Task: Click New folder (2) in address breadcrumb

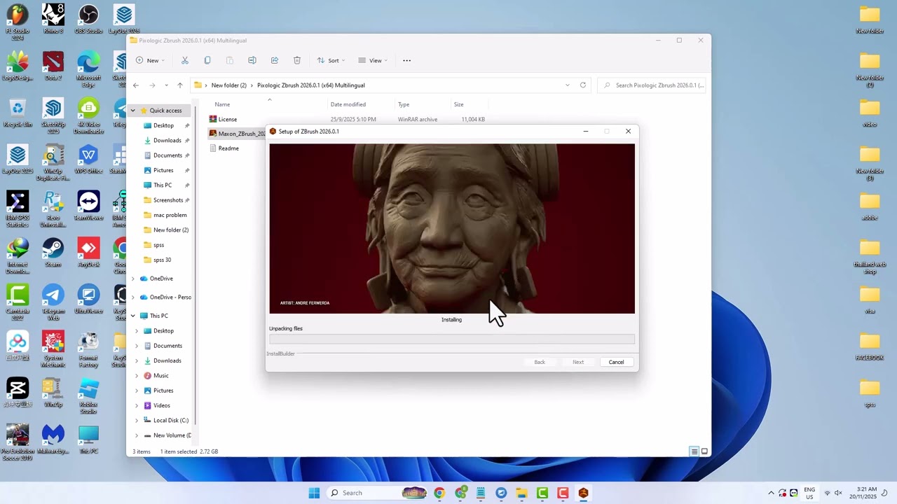Action: (x=229, y=85)
